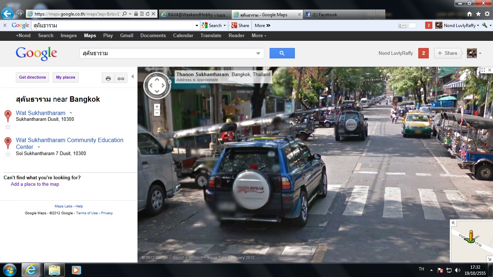Click the blue Google Maps search button
The width and height of the screenshot is (493, 277).
coord(282,53)
